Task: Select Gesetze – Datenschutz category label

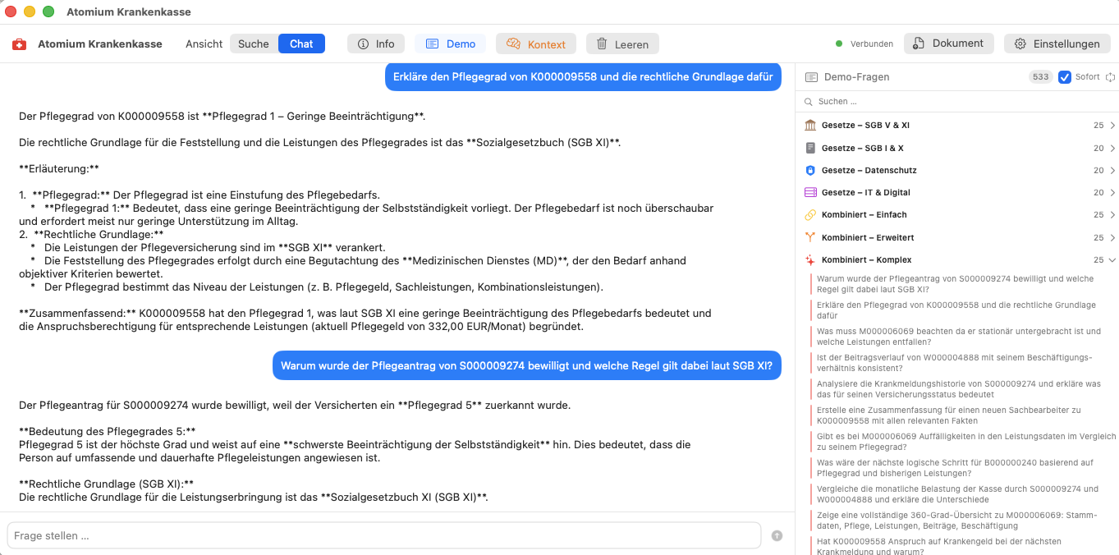Action: coord(869,170)
